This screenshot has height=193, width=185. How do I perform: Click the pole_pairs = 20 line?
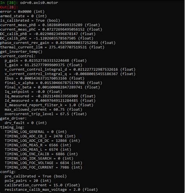28,181
